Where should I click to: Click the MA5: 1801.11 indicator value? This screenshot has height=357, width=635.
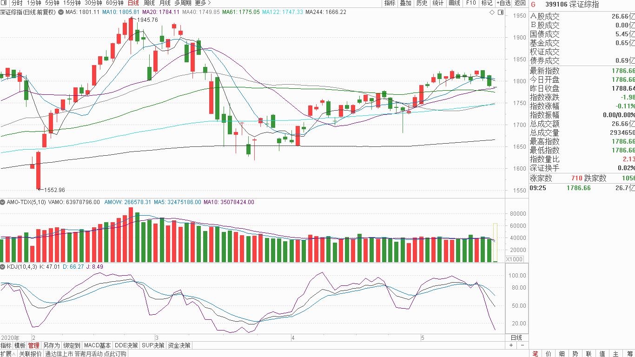pyautogui.click(x=83, y=12)
